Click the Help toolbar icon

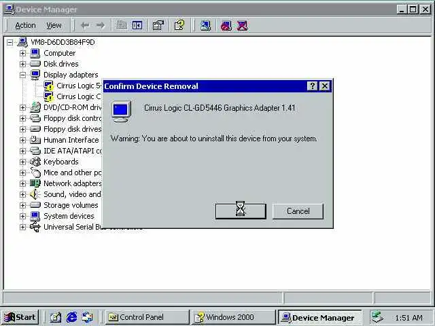(x=179, y=25)
